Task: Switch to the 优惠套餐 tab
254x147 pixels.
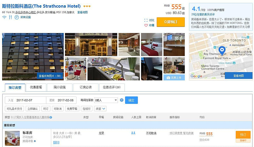Action: (x=36, y=88)
